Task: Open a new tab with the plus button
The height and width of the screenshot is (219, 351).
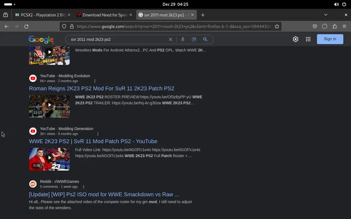Action: click(x=203, y=15)
